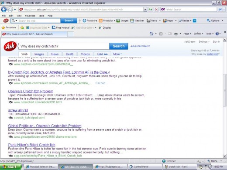Switch to the Images search tab
The width and height of the screenshot is (227, 170).
pos(39,54)
